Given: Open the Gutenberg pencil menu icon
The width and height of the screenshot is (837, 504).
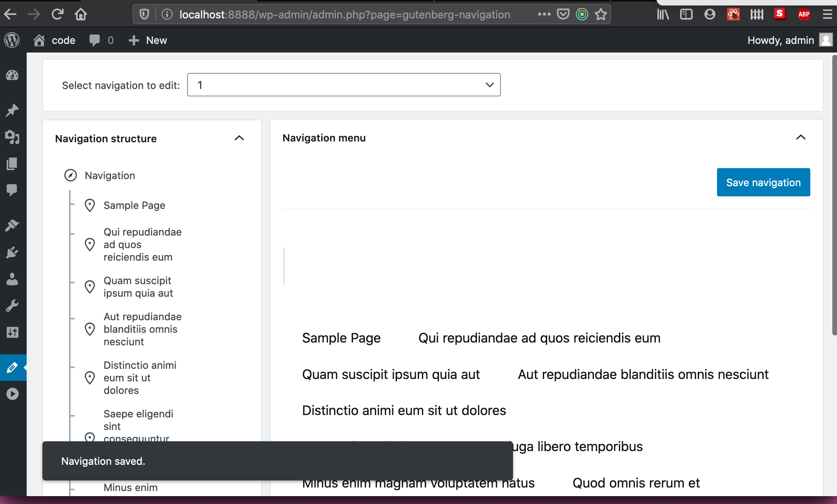Looking at the screenshot, I should pos(12,368).
